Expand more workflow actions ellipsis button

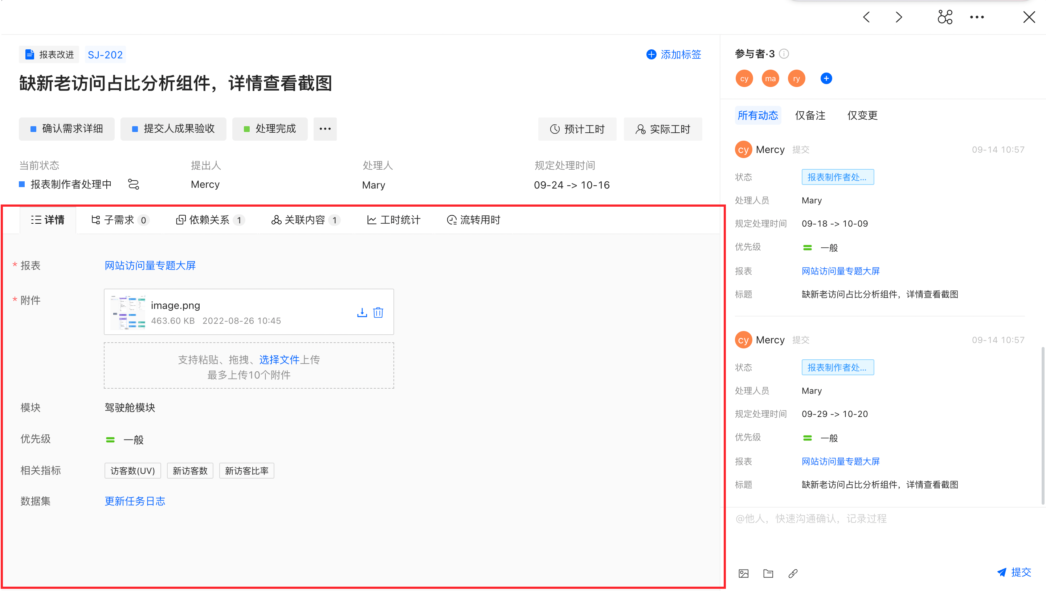tap(325, 129)
